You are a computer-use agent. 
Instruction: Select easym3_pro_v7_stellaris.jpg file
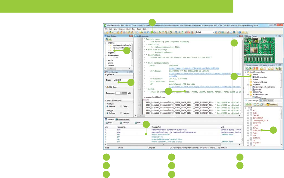coord(263,87)
